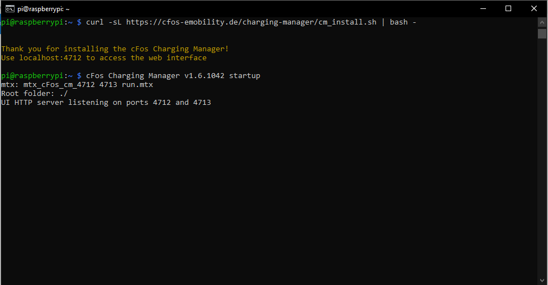Close the pi@raspberrypi terminal window
This screenshot has height=285, width=548.
tap(534, 8)
